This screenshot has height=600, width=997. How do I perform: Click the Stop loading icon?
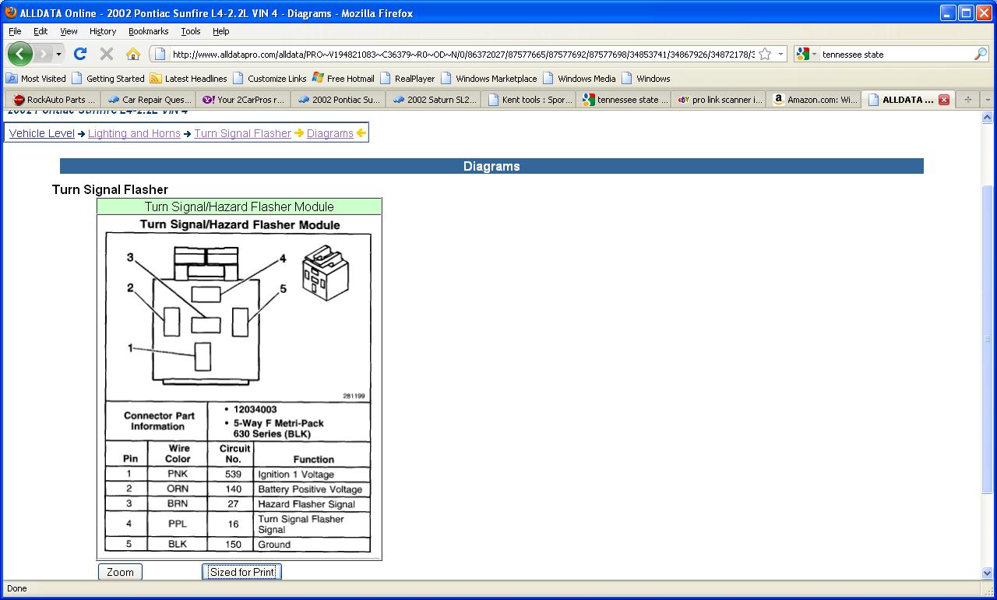[x=107, y=54]
